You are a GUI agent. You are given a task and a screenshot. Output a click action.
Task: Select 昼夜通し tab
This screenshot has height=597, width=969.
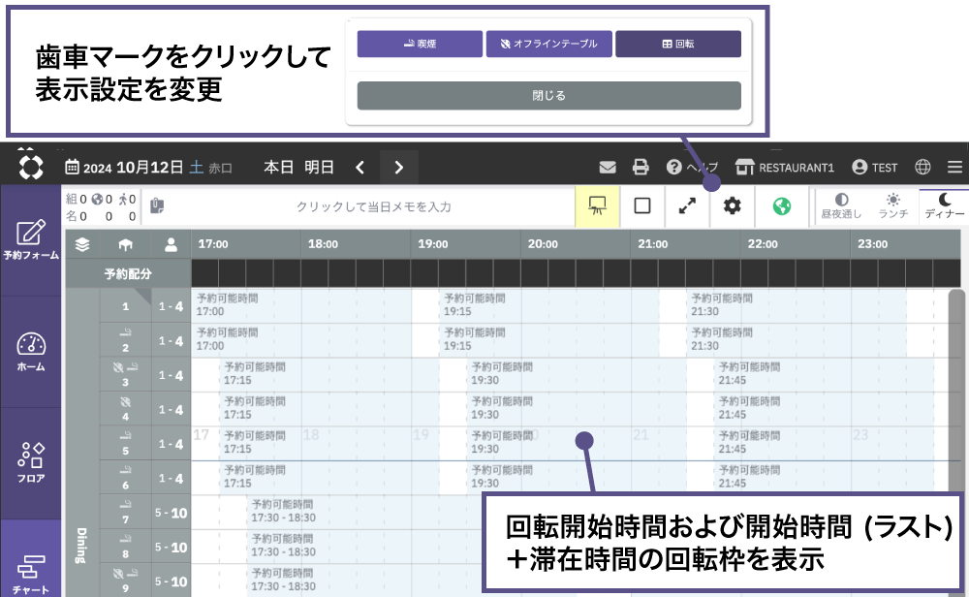pos(841,206)
